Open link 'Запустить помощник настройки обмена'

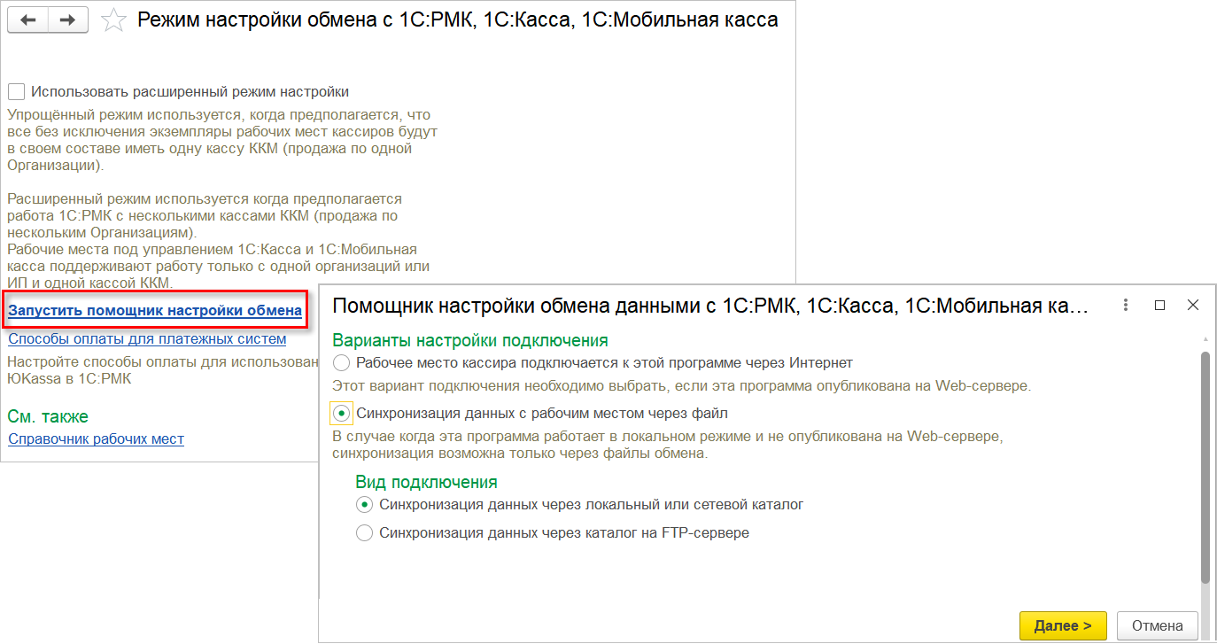click(155, 311)
